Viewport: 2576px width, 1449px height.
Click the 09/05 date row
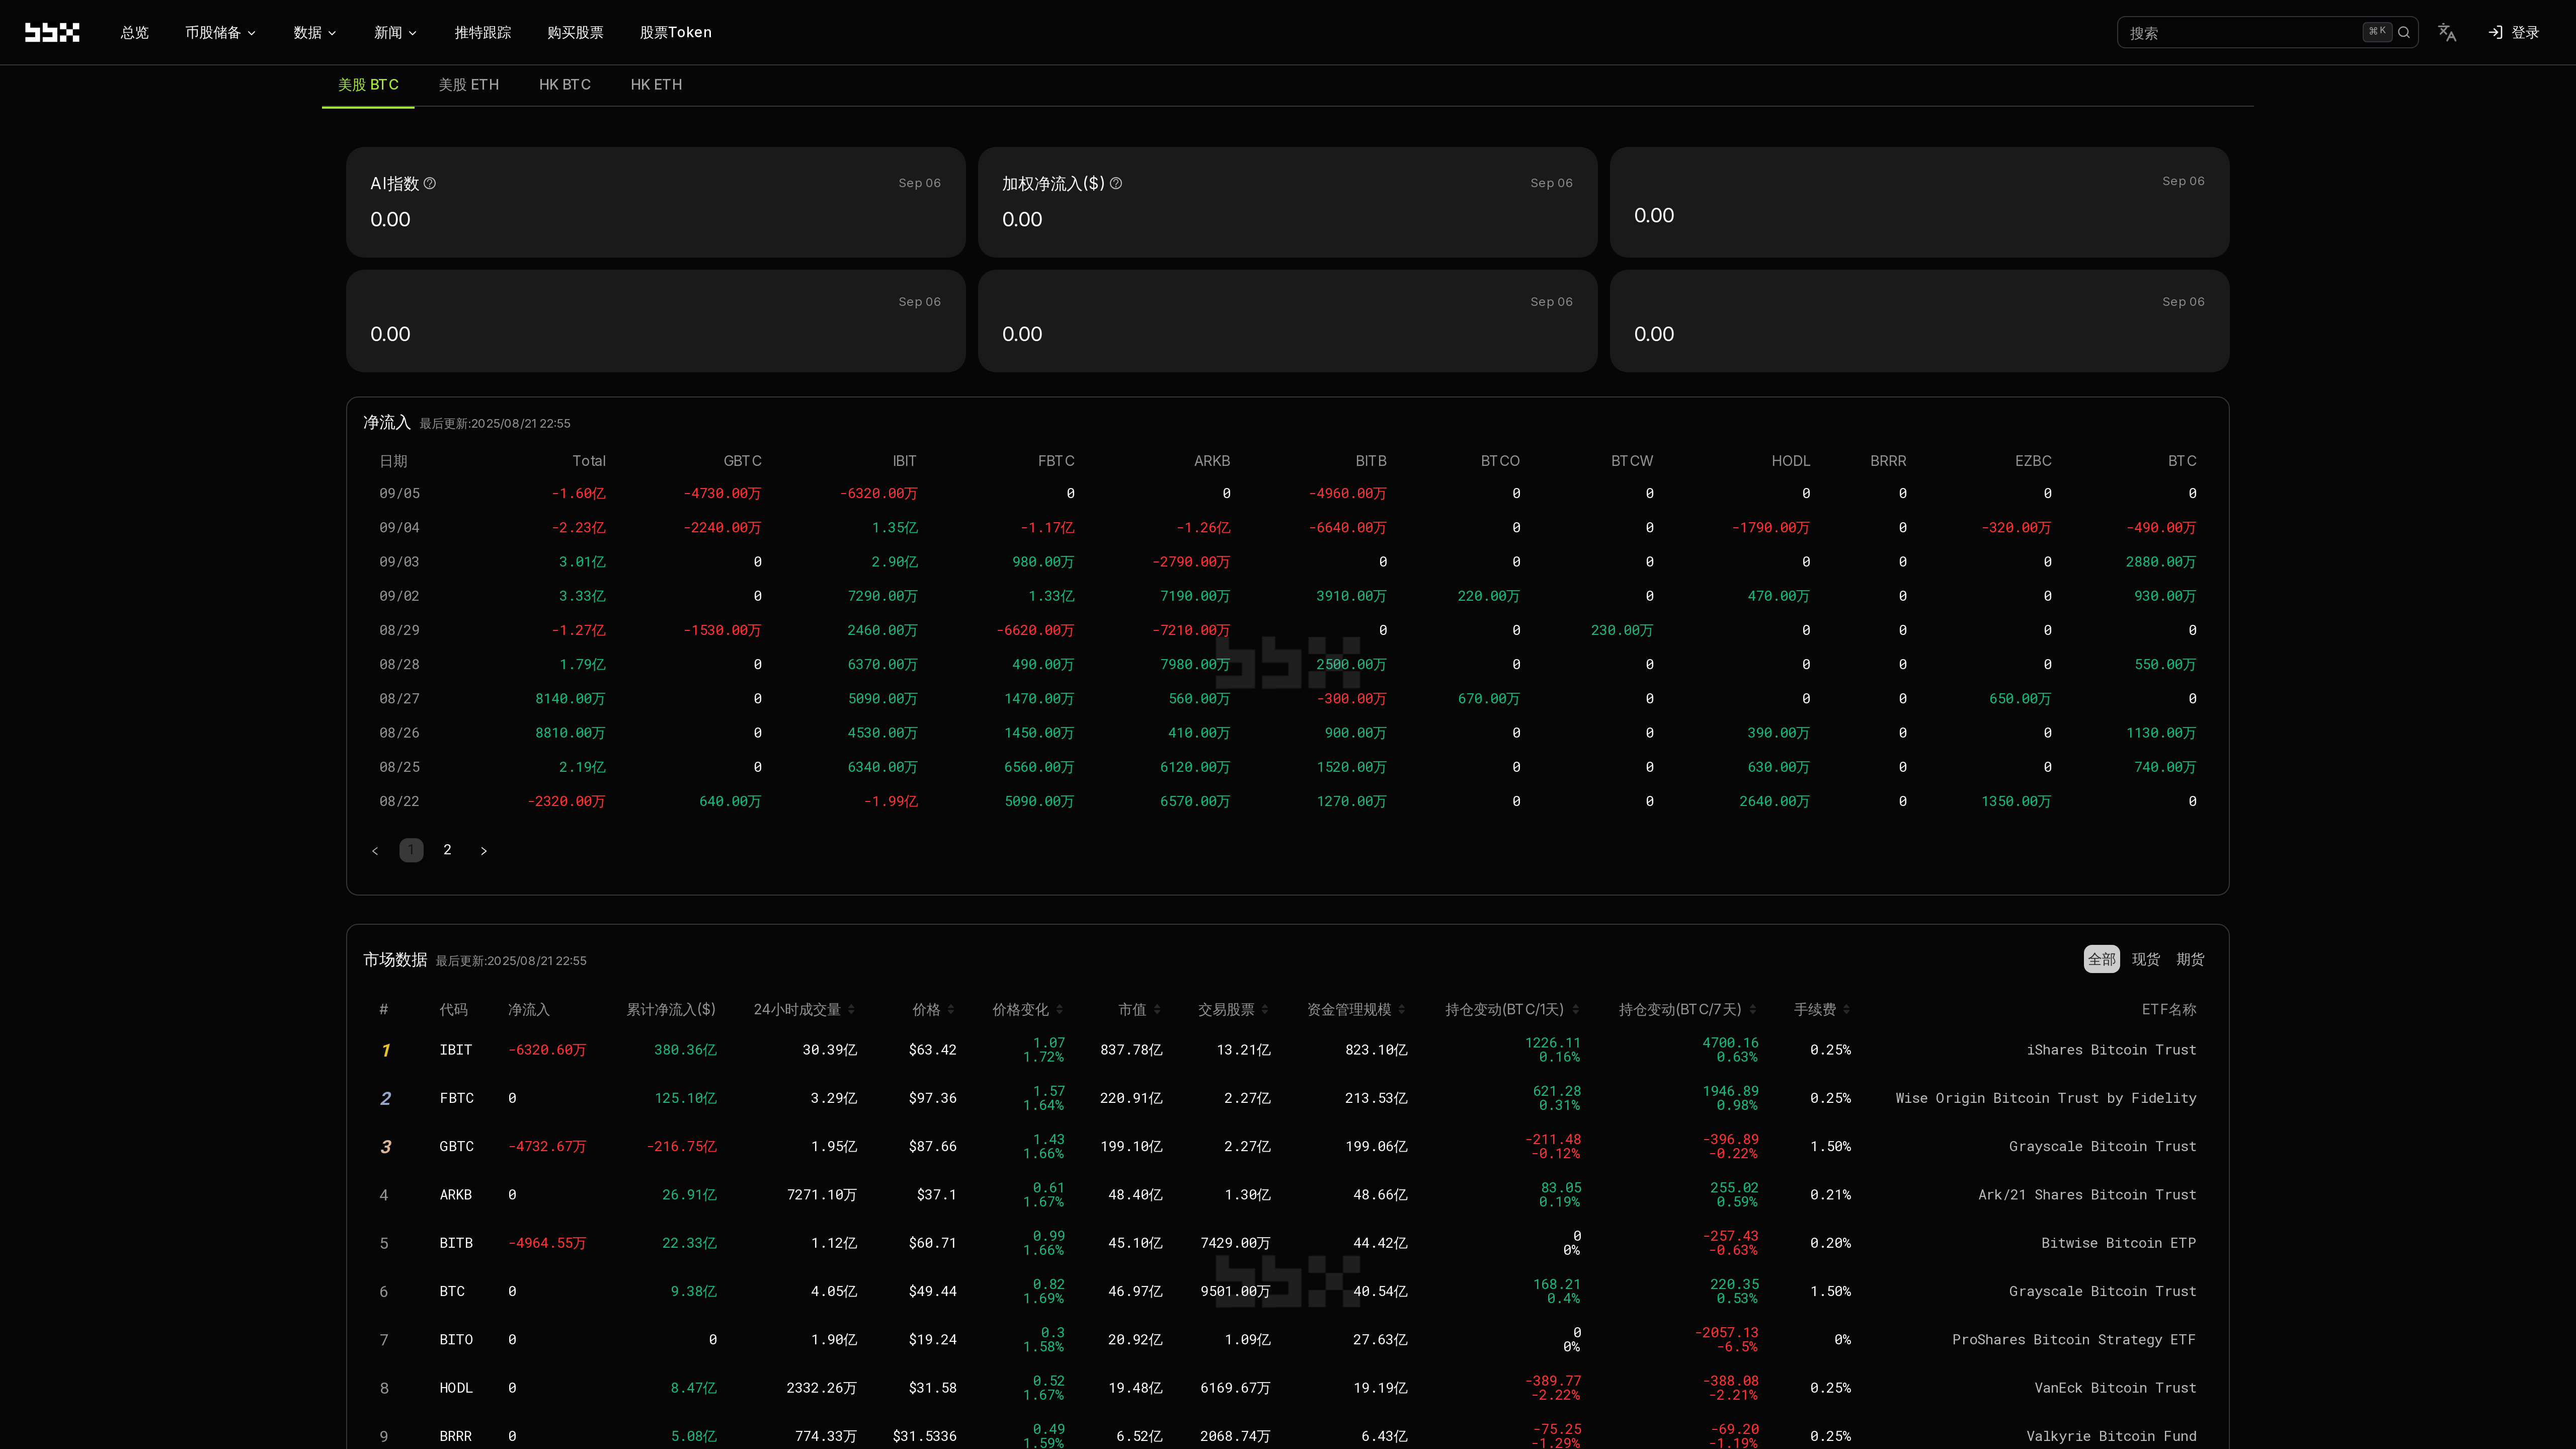(1288, 493)
